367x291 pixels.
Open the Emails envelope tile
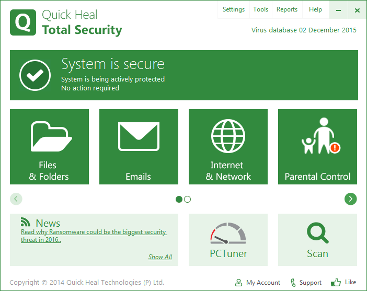[139, 147]
